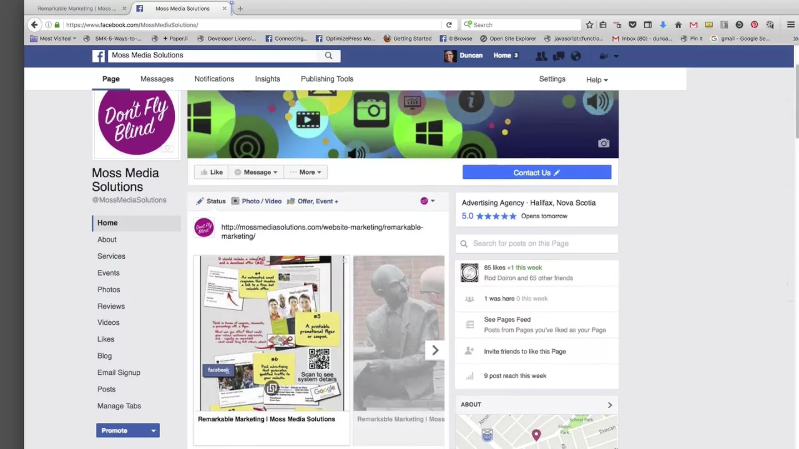Expand the More dropdown under cover
The image size is (799, 449).
pos(305,172)
